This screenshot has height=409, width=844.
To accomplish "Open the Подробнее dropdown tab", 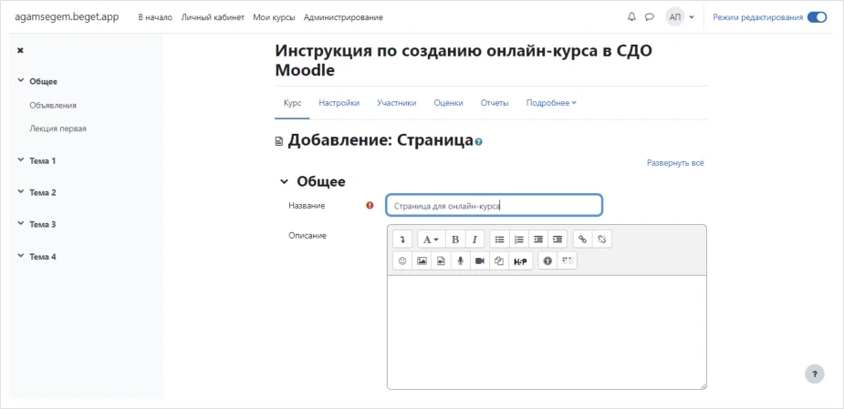I will 550,103.
